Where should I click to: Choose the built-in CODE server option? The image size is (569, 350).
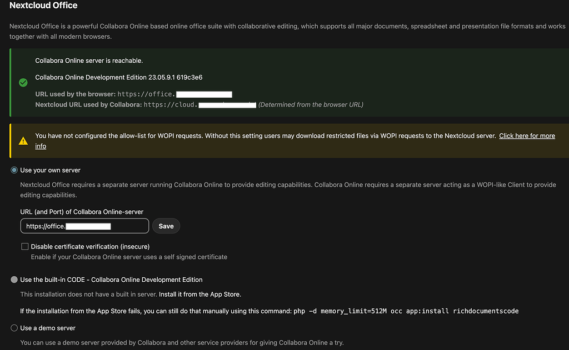tap(14, 280)
